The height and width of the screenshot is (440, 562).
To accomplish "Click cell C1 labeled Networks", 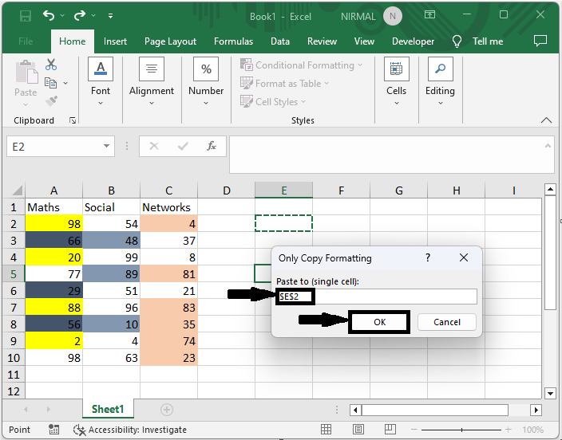I will click(168, 207).
